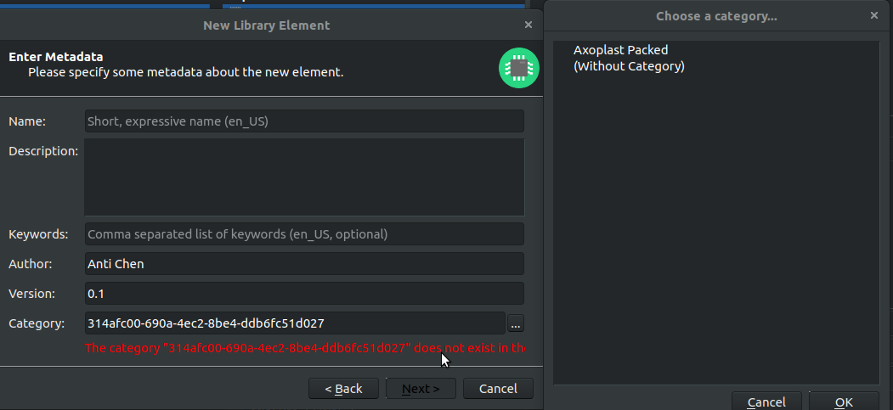Viewport: 893px width, 410px height.
Task: Click the Category UUID text field
Action: (x=295, y=323)
